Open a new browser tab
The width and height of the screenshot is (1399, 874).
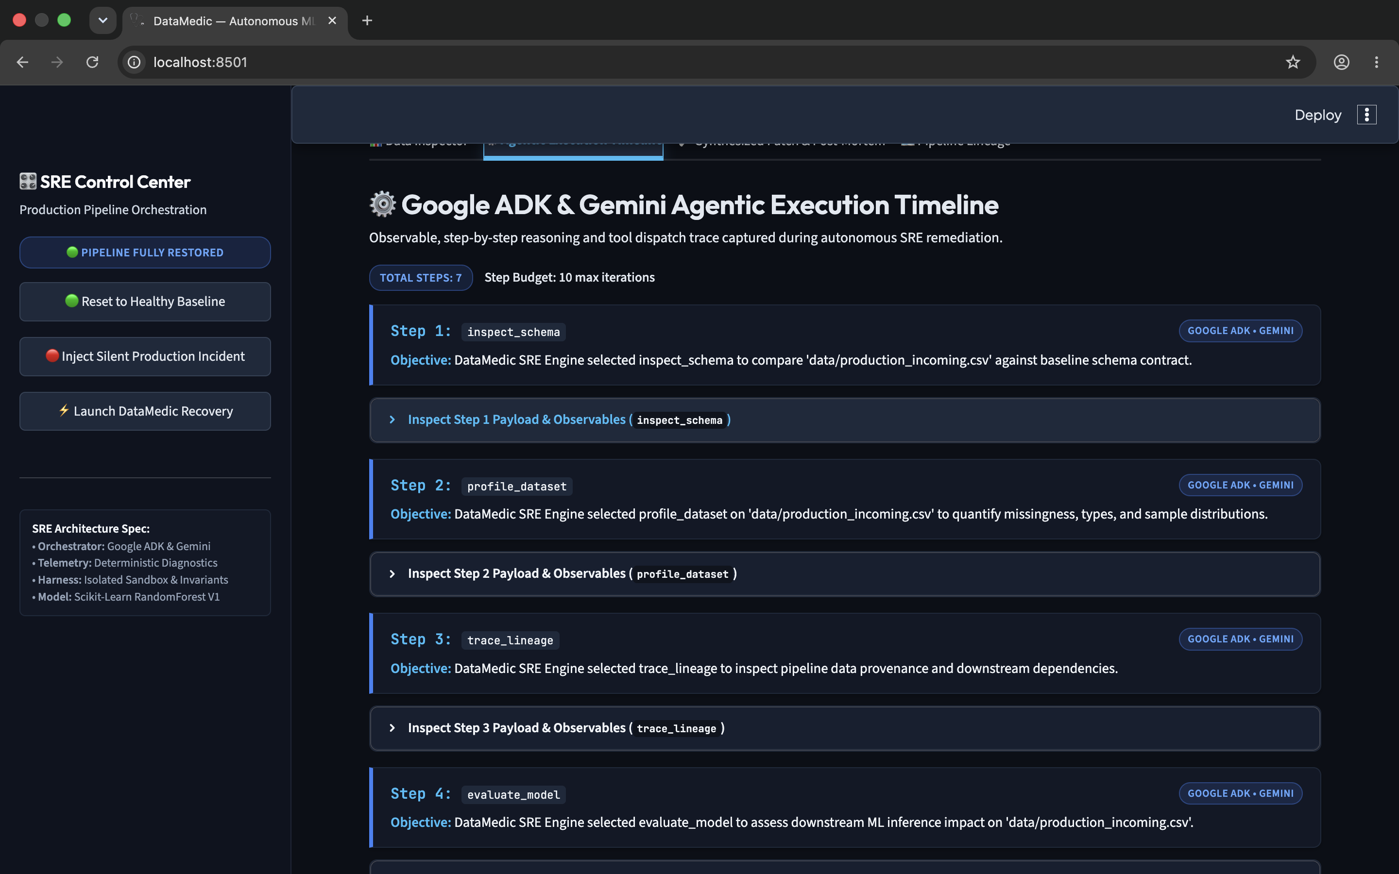[x=367, y=21]
